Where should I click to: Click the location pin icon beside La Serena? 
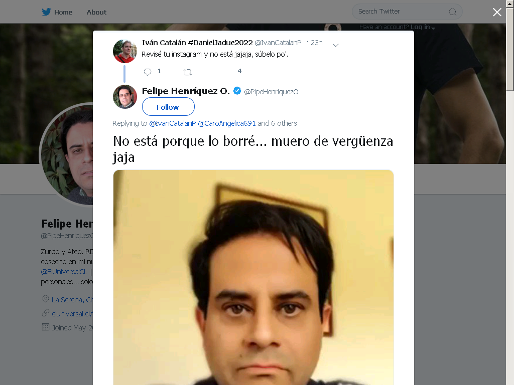(46, 299)
